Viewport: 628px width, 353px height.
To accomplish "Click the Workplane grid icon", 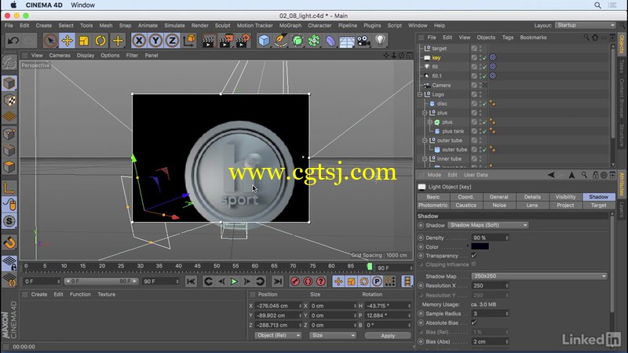I will point(9,117).
